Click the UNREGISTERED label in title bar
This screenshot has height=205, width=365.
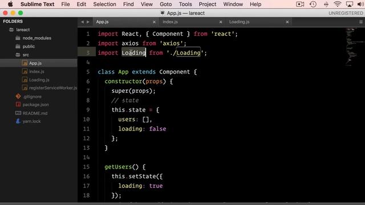point(346,13)
